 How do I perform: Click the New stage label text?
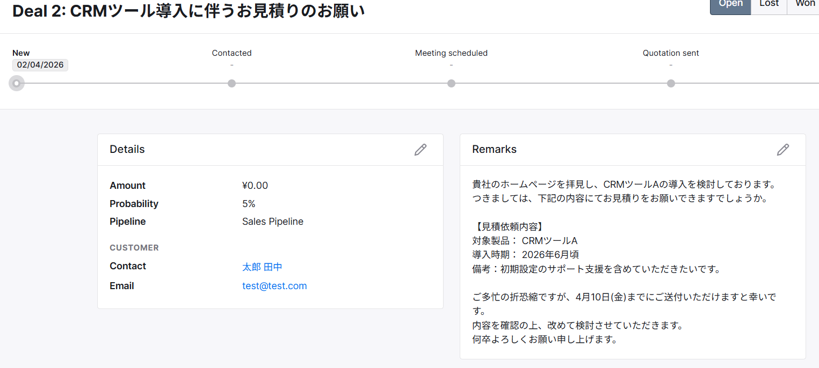pyautogui.click(x=21, y=53)
